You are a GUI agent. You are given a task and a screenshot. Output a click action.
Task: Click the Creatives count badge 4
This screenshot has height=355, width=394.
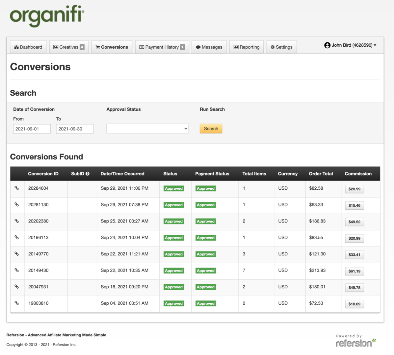tap(82, 47)
